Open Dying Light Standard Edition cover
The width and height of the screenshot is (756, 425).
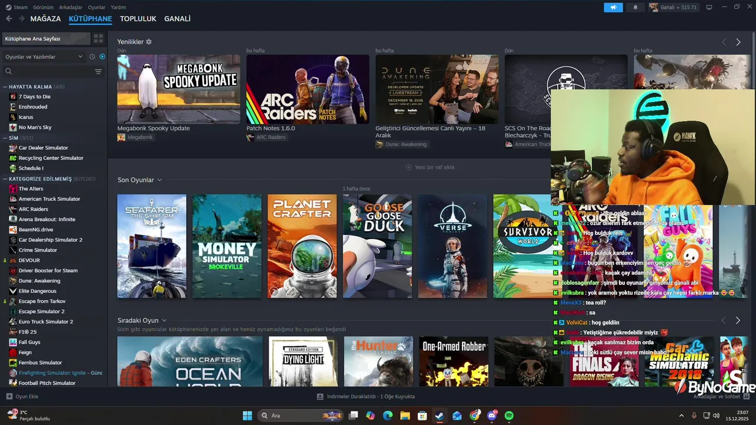coord(303,361)
